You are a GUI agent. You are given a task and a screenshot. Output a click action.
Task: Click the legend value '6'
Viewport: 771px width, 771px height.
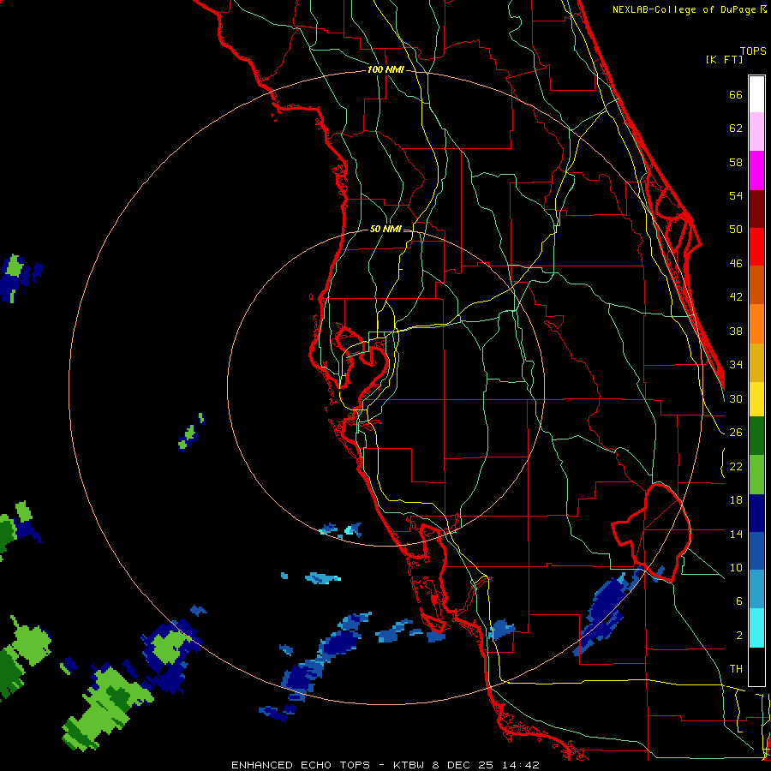[739, 601]
